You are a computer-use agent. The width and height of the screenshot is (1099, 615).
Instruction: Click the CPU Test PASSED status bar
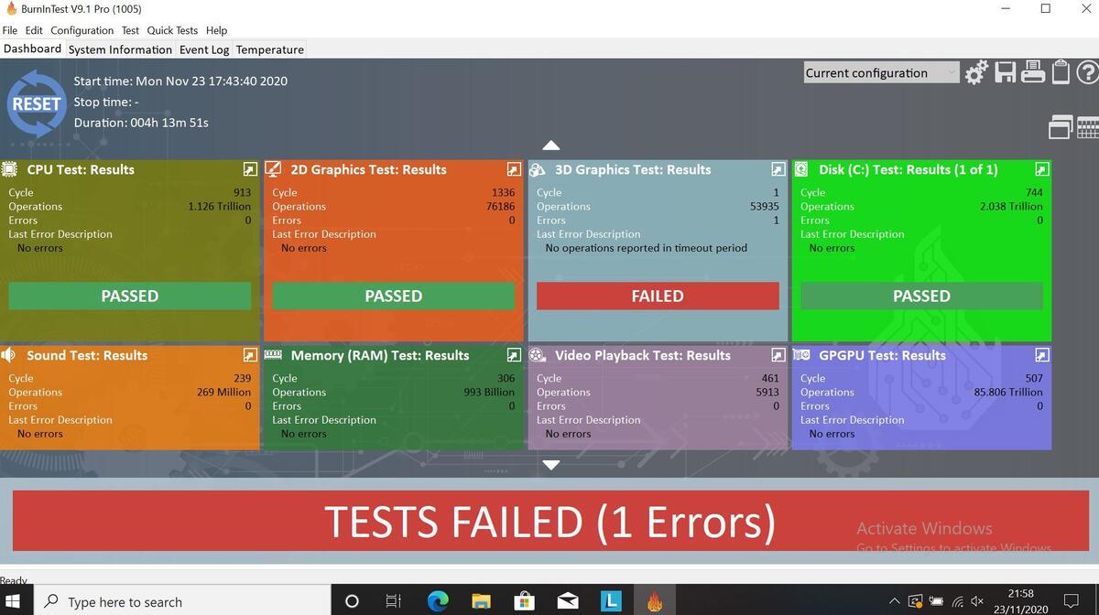click(130, 296)
